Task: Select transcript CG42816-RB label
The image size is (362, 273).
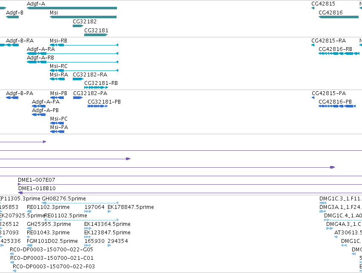Action: pos(336,49)
